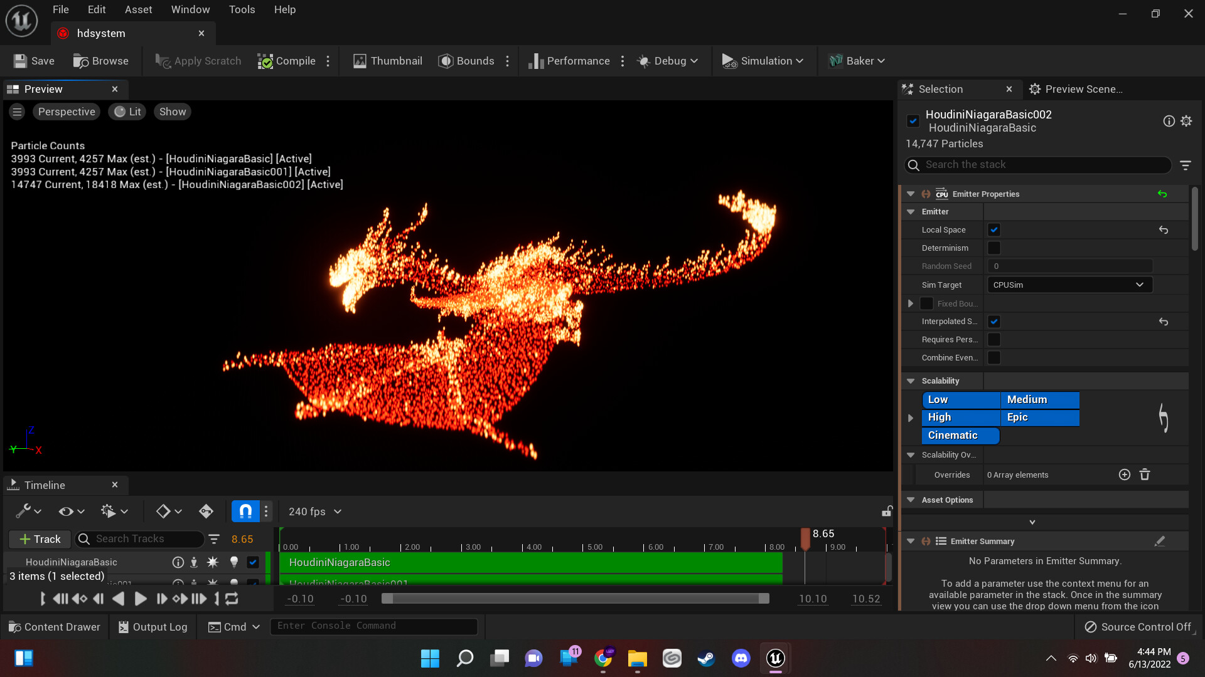Open the Bounds tool
This screenshot has width=1205, height=677.
[x=467, y=61]
